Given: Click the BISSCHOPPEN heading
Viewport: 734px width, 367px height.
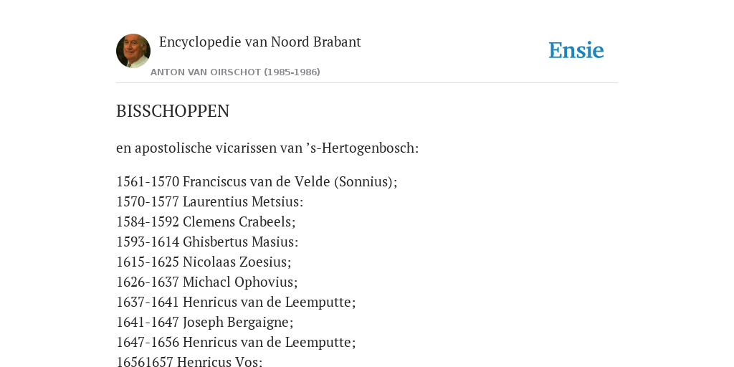Looking at the screenshot, I should coord(173,111).
